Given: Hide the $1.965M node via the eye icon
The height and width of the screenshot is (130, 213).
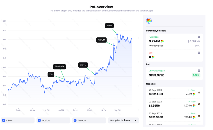Looking at the screenshot, I should [199, 104].
